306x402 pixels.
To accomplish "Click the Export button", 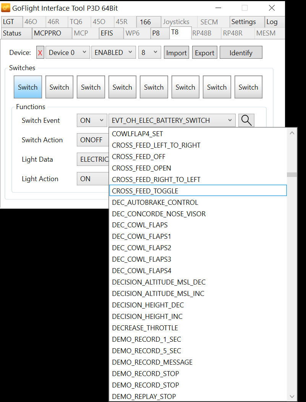I will click(x=204, y=53).
